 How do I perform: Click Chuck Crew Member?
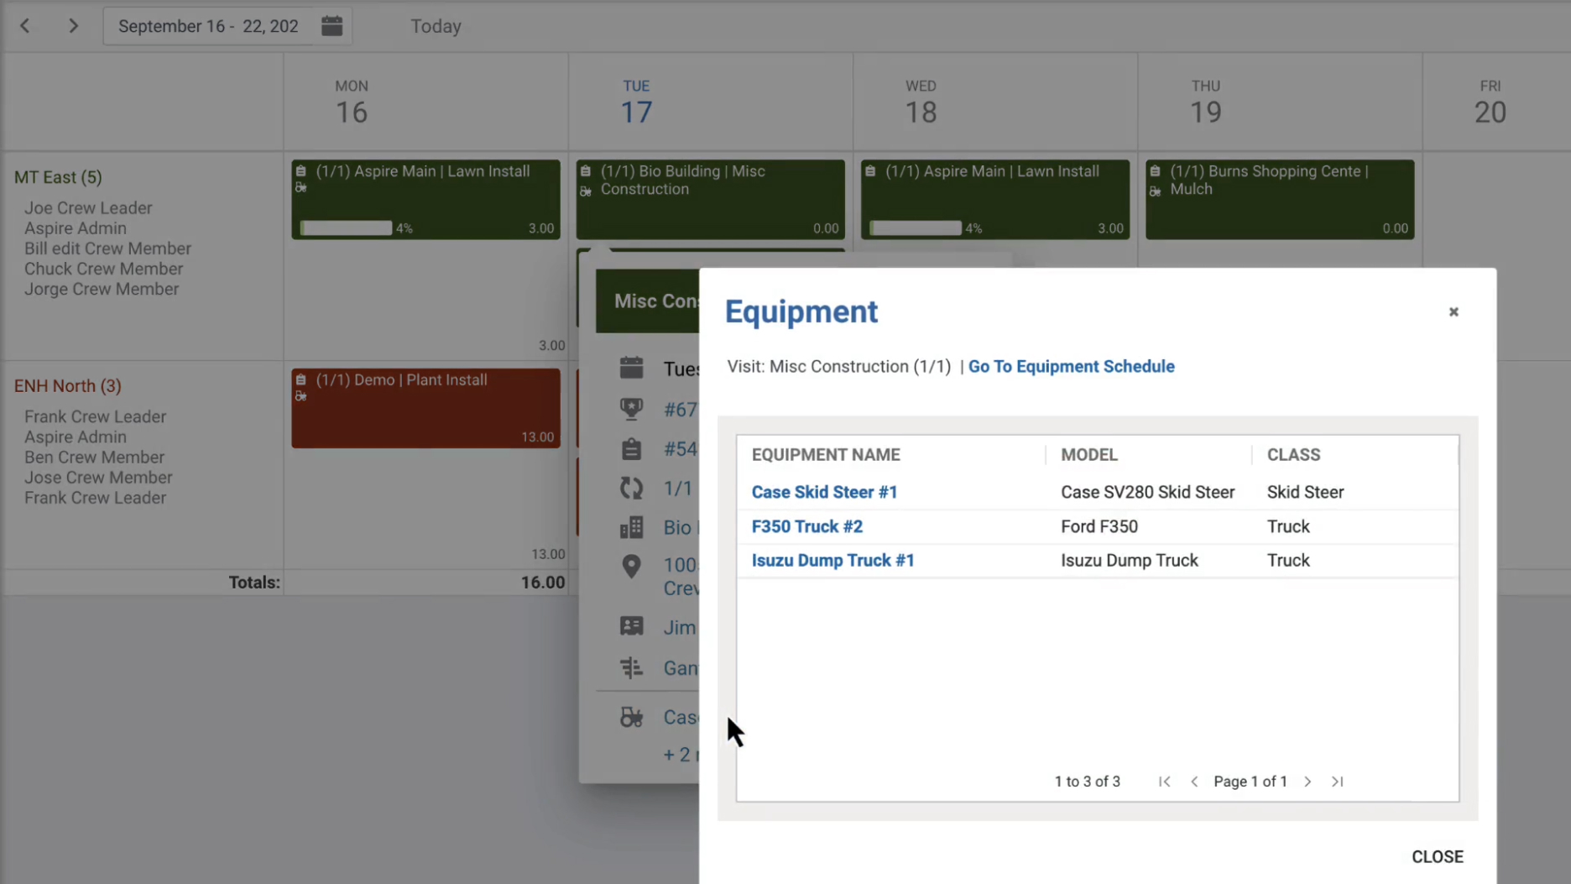point(103,269)
